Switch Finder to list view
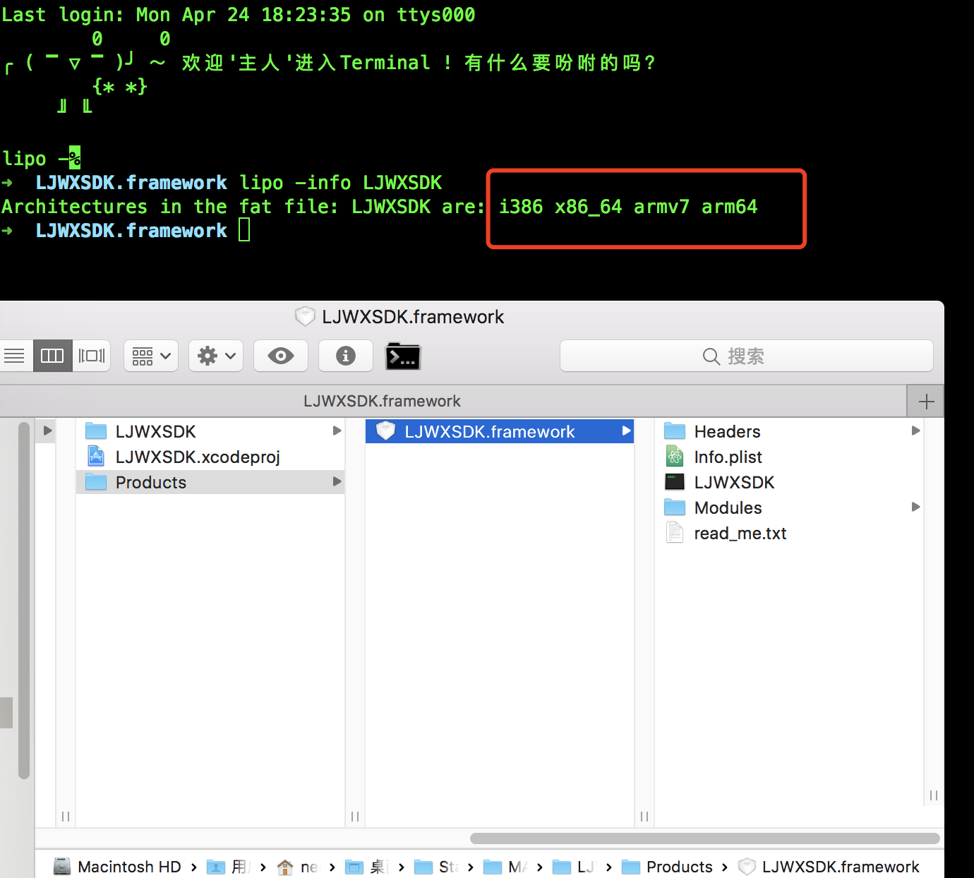The image size is (974, 878). pyautogui.click(x=14, y=356)
